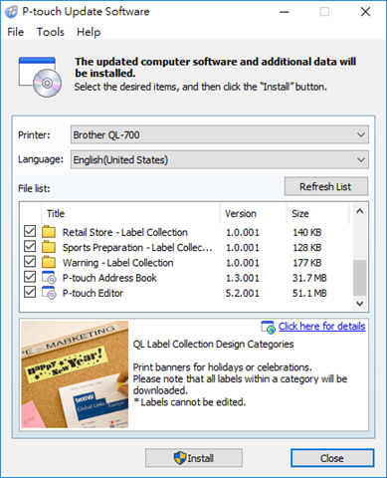Open the Click here for details link
Image resolution: width=387 pixels, height=478 pixels.
tap(321, 327)
